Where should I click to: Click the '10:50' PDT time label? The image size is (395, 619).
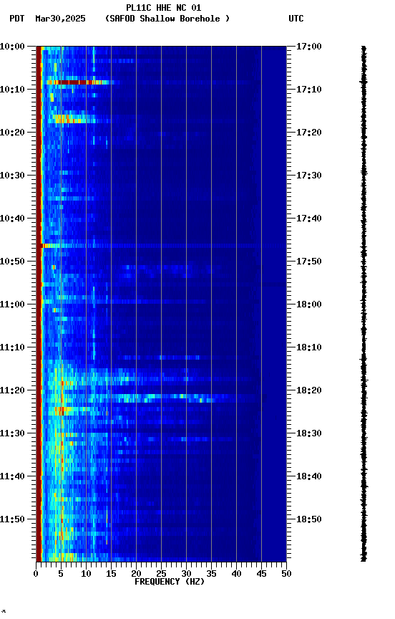point(12,261)
